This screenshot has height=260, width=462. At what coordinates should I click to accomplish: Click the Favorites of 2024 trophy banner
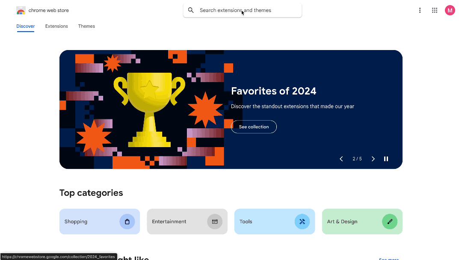pyautogui.click(x=231, y=109)
